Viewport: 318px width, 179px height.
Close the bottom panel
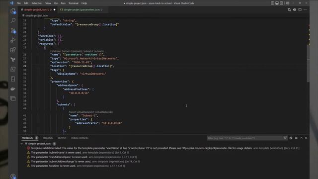click(x=306, y=138)
